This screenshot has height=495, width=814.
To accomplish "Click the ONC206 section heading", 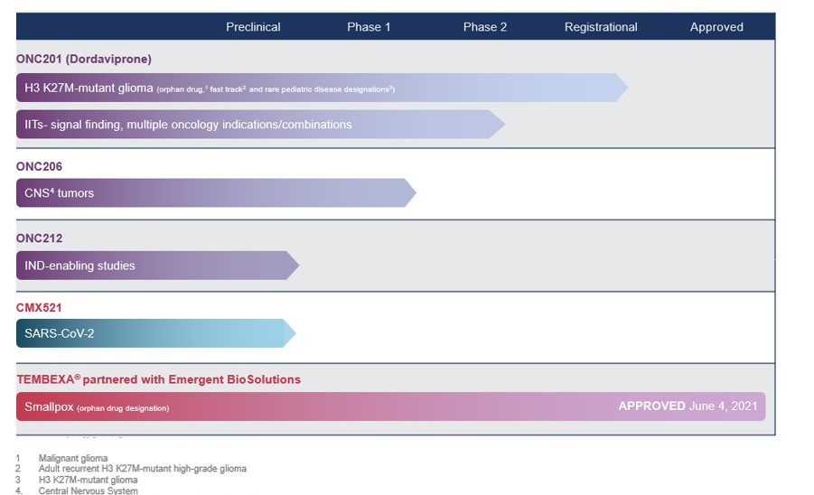I will coord(39,167).
